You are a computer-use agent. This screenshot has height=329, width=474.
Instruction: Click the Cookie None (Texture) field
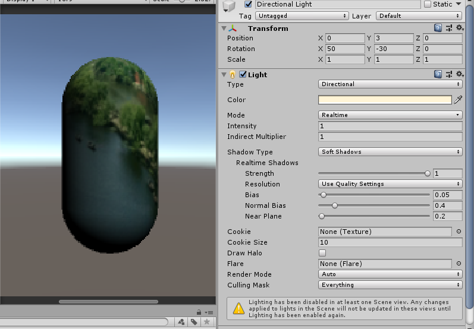pyautogui.click(x=385, y=232)
